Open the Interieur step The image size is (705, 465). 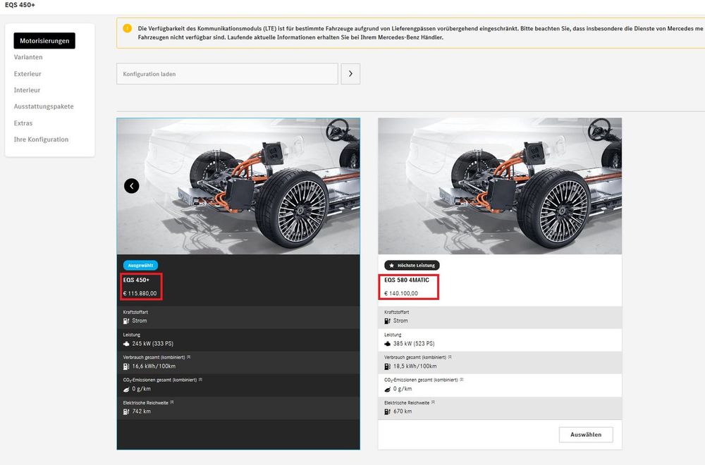pos(27,90)
